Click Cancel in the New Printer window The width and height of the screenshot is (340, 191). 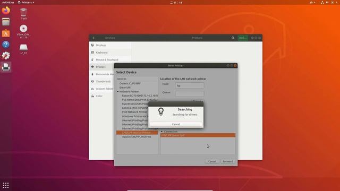212,161
